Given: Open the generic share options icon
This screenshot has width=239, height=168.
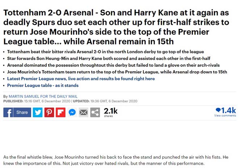Looking at the screenshot, I should point(95,112).
